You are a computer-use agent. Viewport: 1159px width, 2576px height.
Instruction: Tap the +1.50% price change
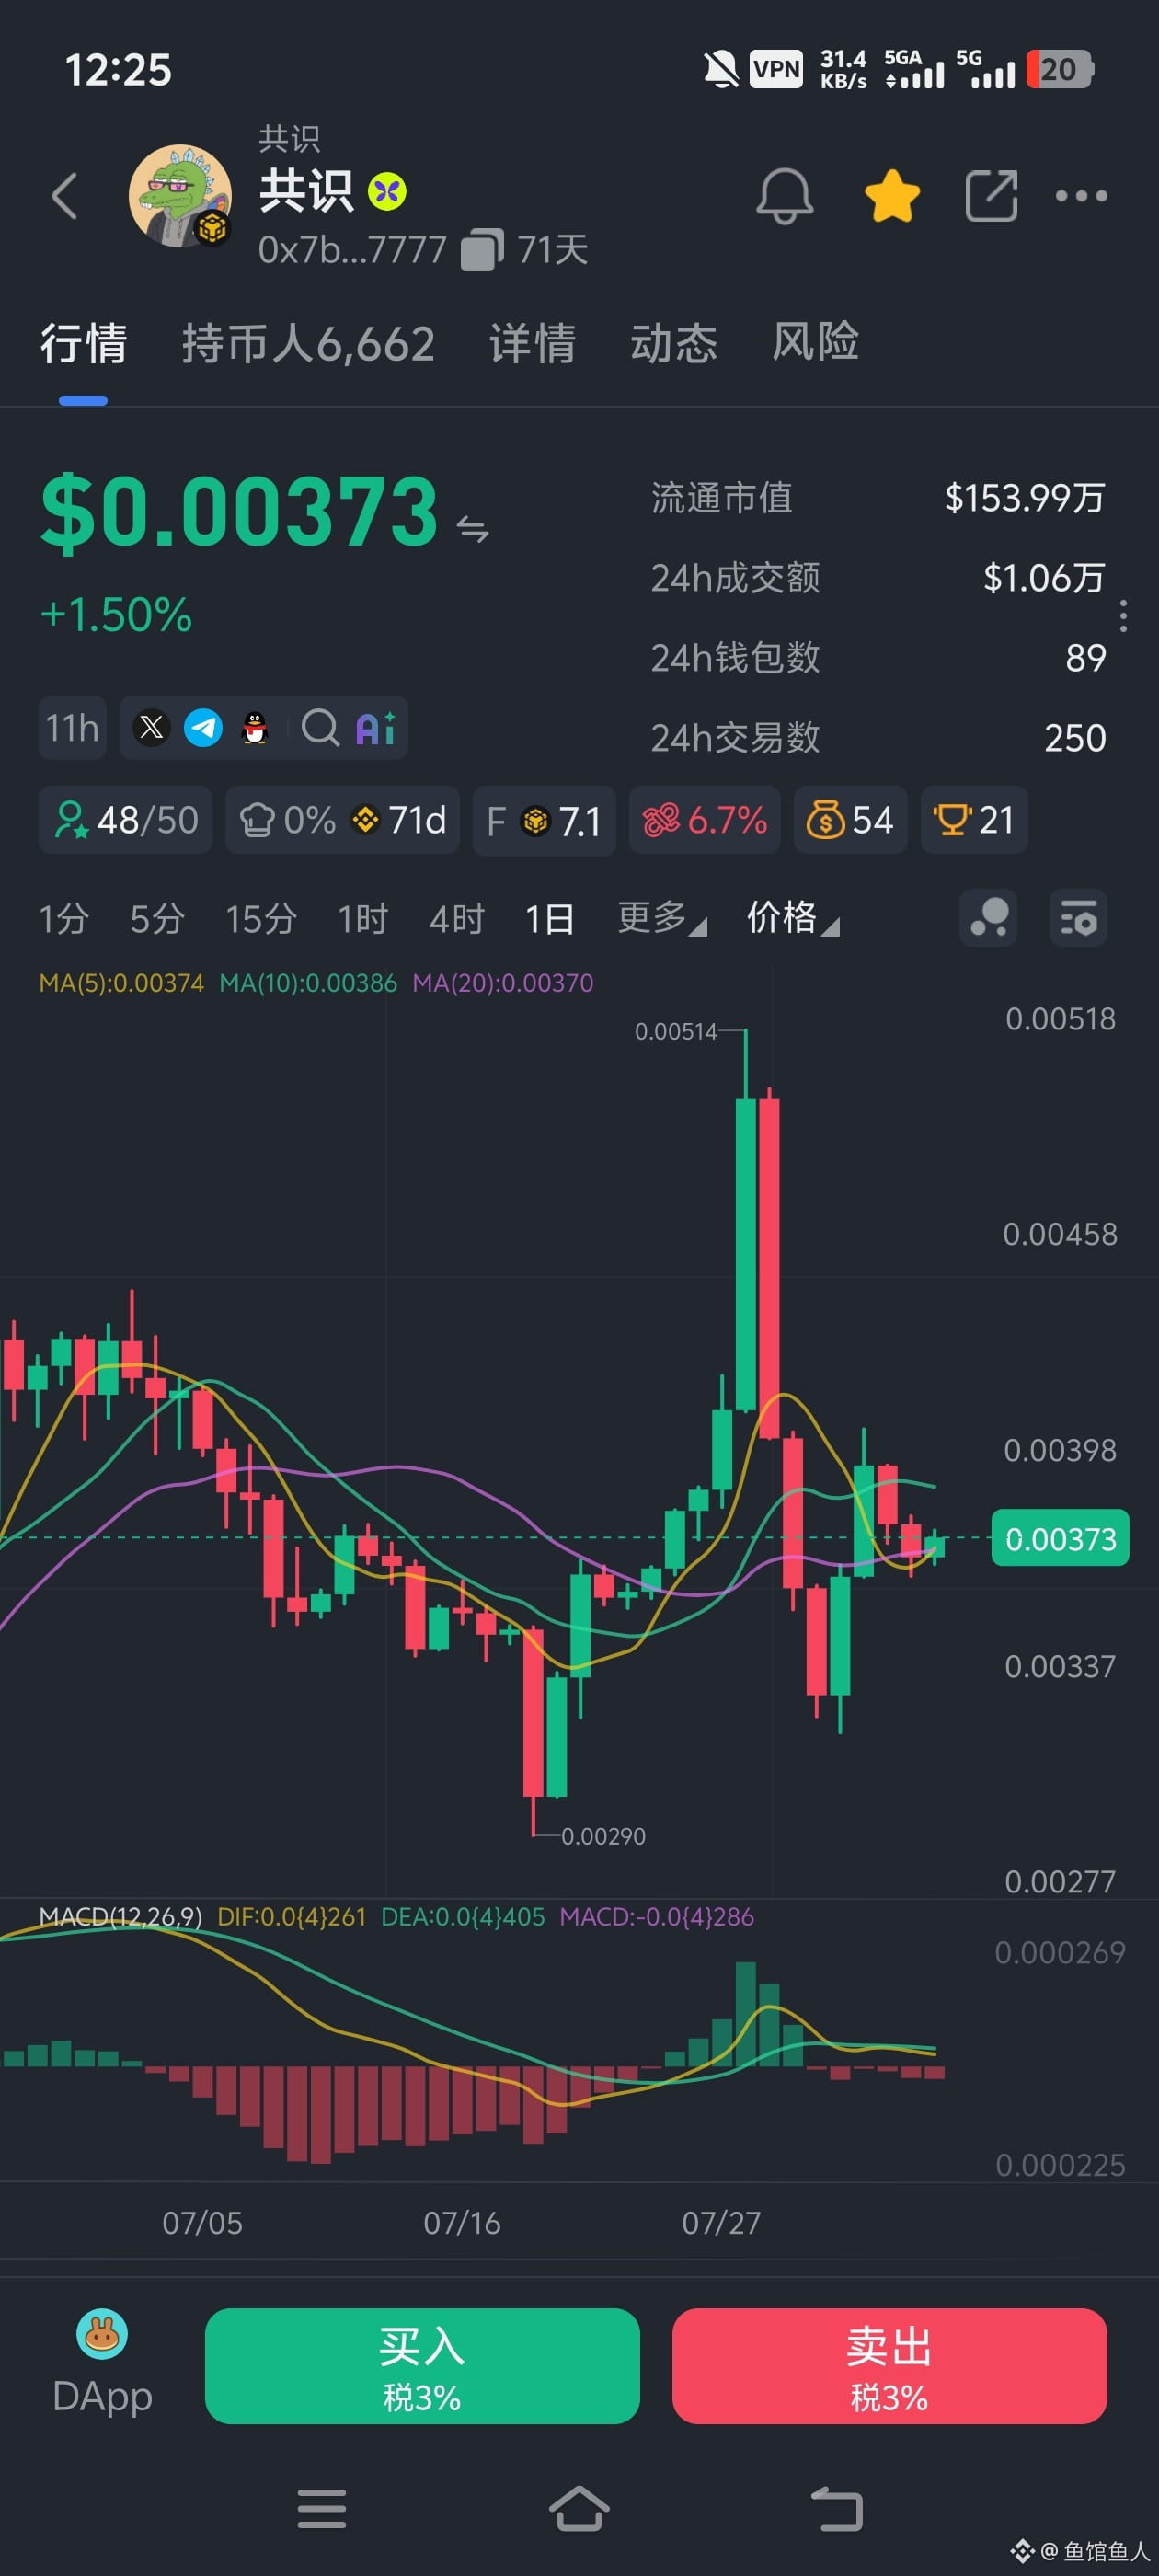(116, 614)
